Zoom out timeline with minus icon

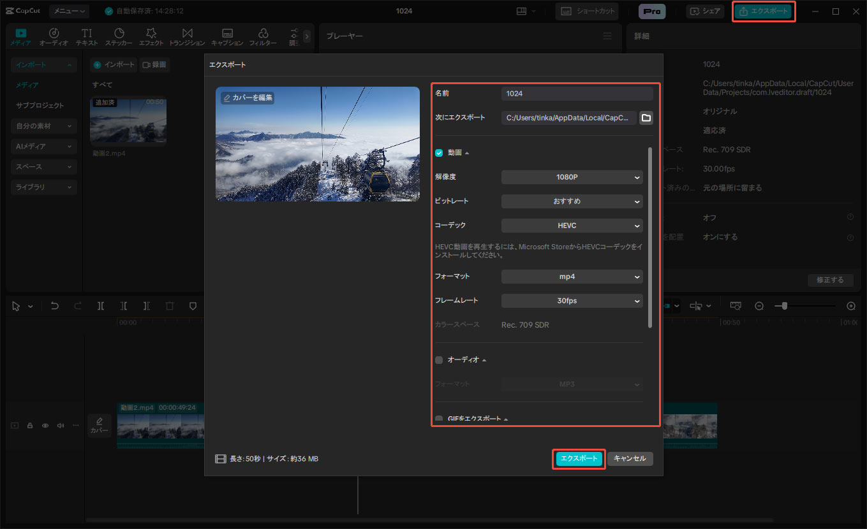coord(759,306)
